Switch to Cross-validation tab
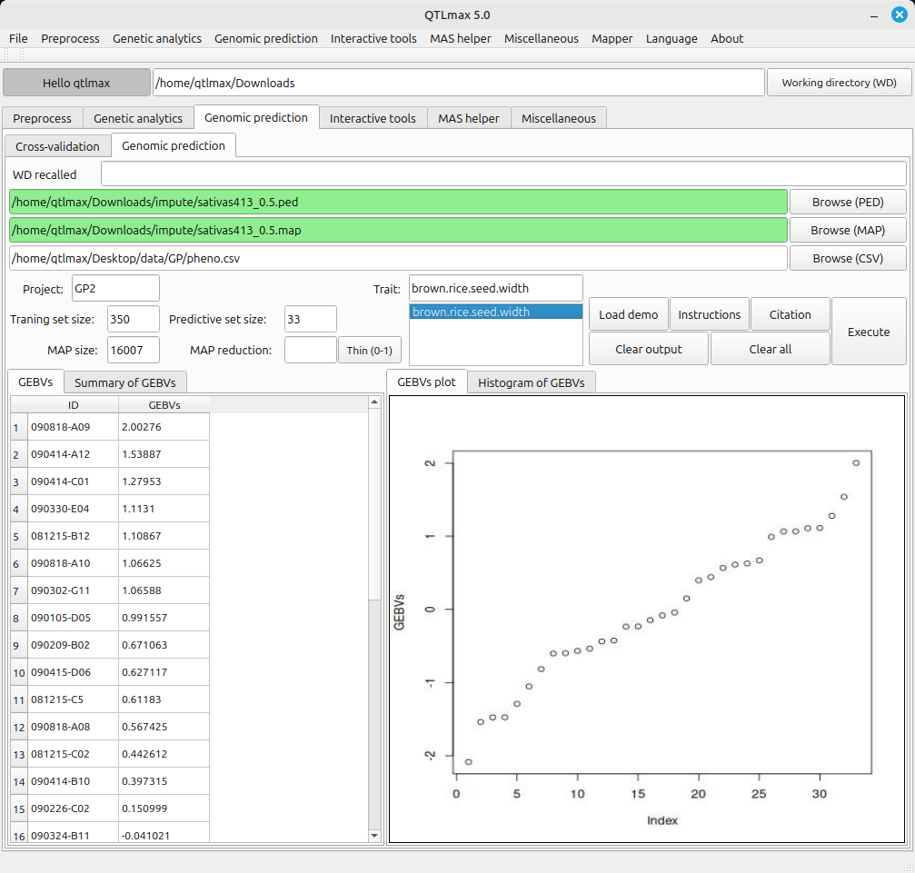The height and width of the screenshot is (873, 915). [x=57, y=146]
